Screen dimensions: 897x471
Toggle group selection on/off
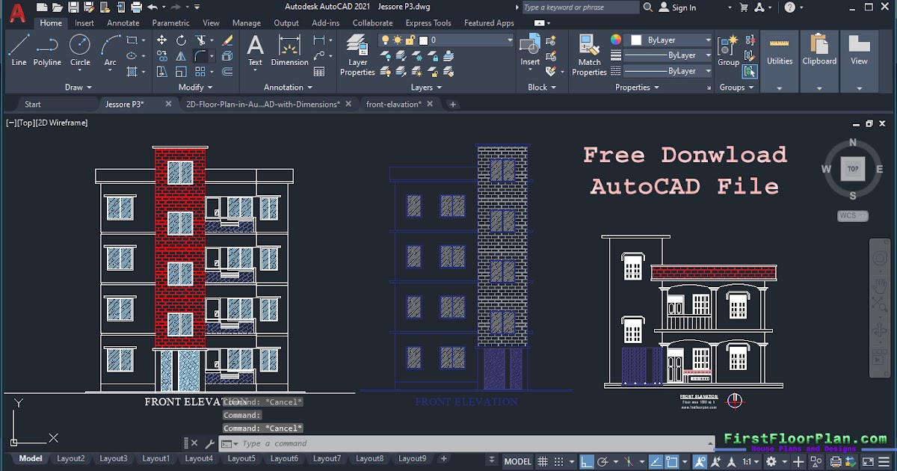pos(749,72)
